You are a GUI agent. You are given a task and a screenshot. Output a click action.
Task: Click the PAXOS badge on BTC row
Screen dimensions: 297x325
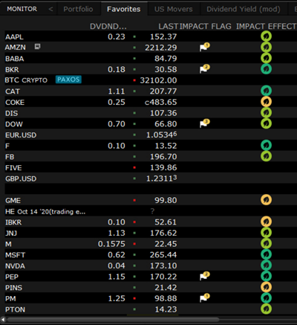coord(68,80)
